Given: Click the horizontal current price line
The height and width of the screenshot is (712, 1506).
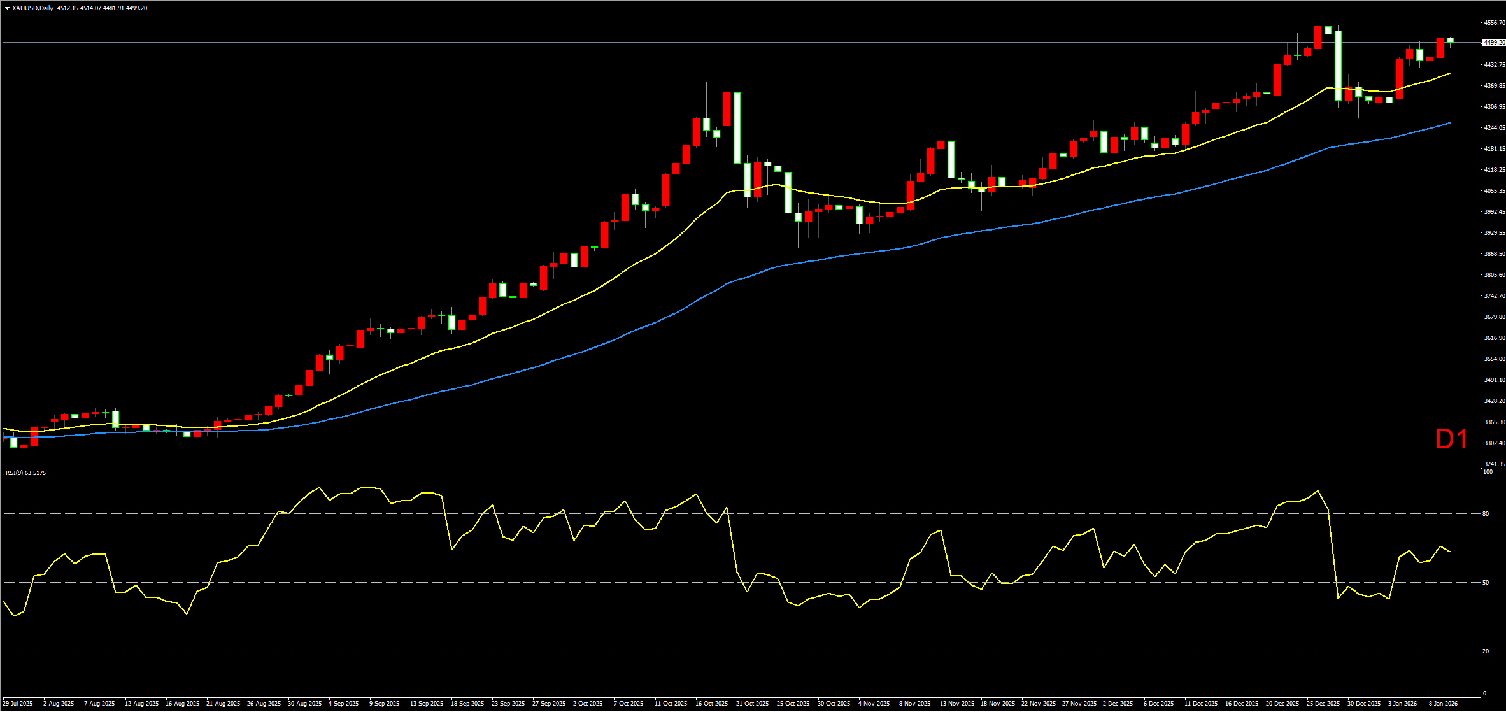Looking at the screenshot, I should coord(637,43).
